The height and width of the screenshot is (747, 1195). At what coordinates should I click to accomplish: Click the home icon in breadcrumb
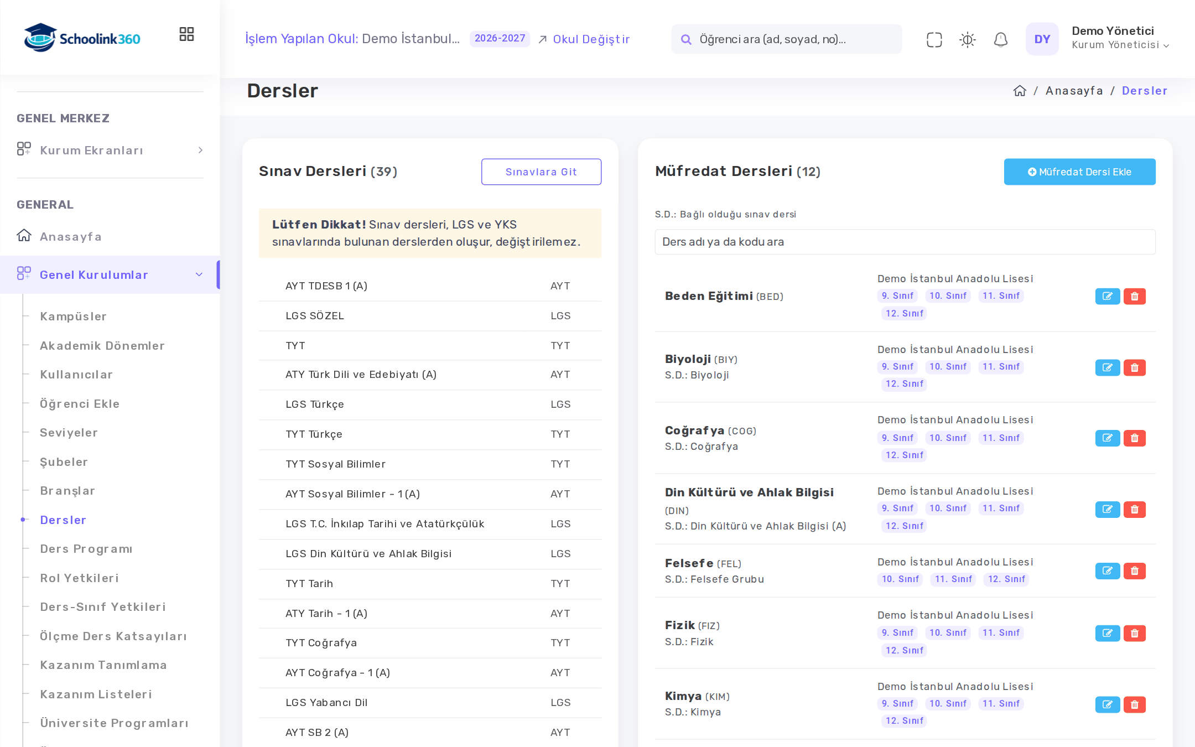(x=1020, y=91)
